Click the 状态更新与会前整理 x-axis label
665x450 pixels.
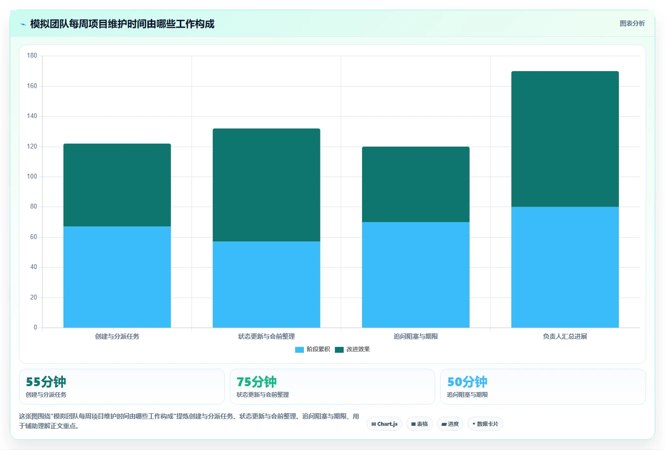point(266,336)
